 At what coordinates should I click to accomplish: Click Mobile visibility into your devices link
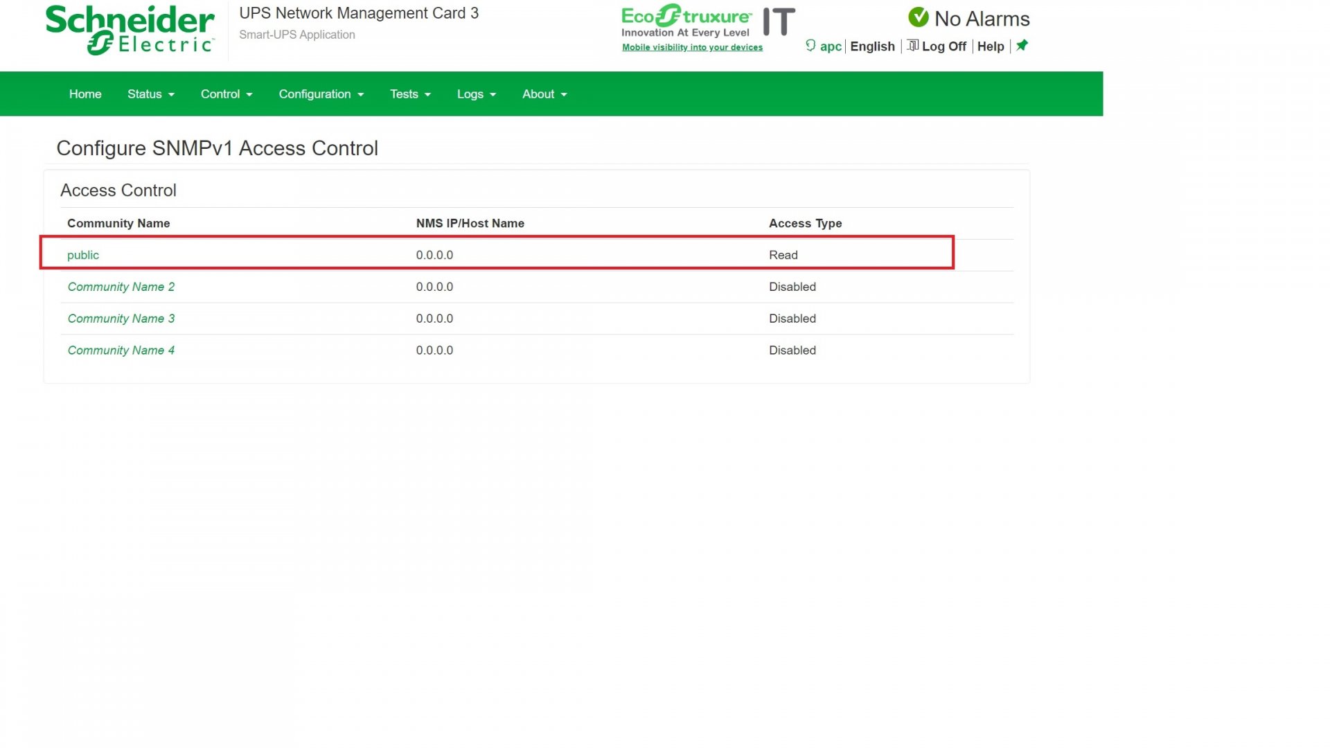(692, 47)
